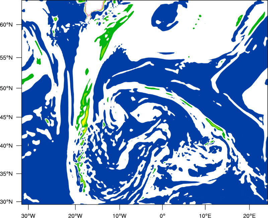The width and height of the screenshot is (268, 218).
Task: Click the 10°W longitude label
Action: (120, 215)
